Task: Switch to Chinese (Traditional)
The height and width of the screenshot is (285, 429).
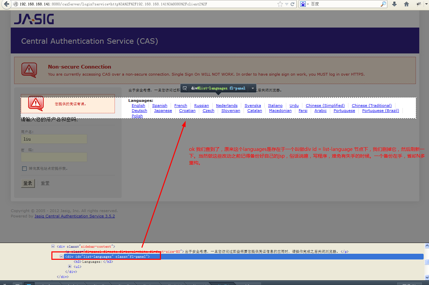Action: tap(372, 106)
